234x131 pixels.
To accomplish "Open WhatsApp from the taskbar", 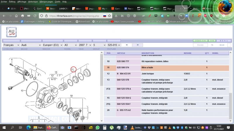I will (x=98, y=127).
